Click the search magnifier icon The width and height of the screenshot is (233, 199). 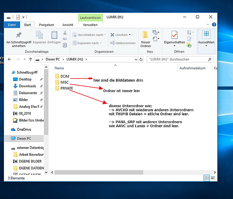(x=210, y=60)
